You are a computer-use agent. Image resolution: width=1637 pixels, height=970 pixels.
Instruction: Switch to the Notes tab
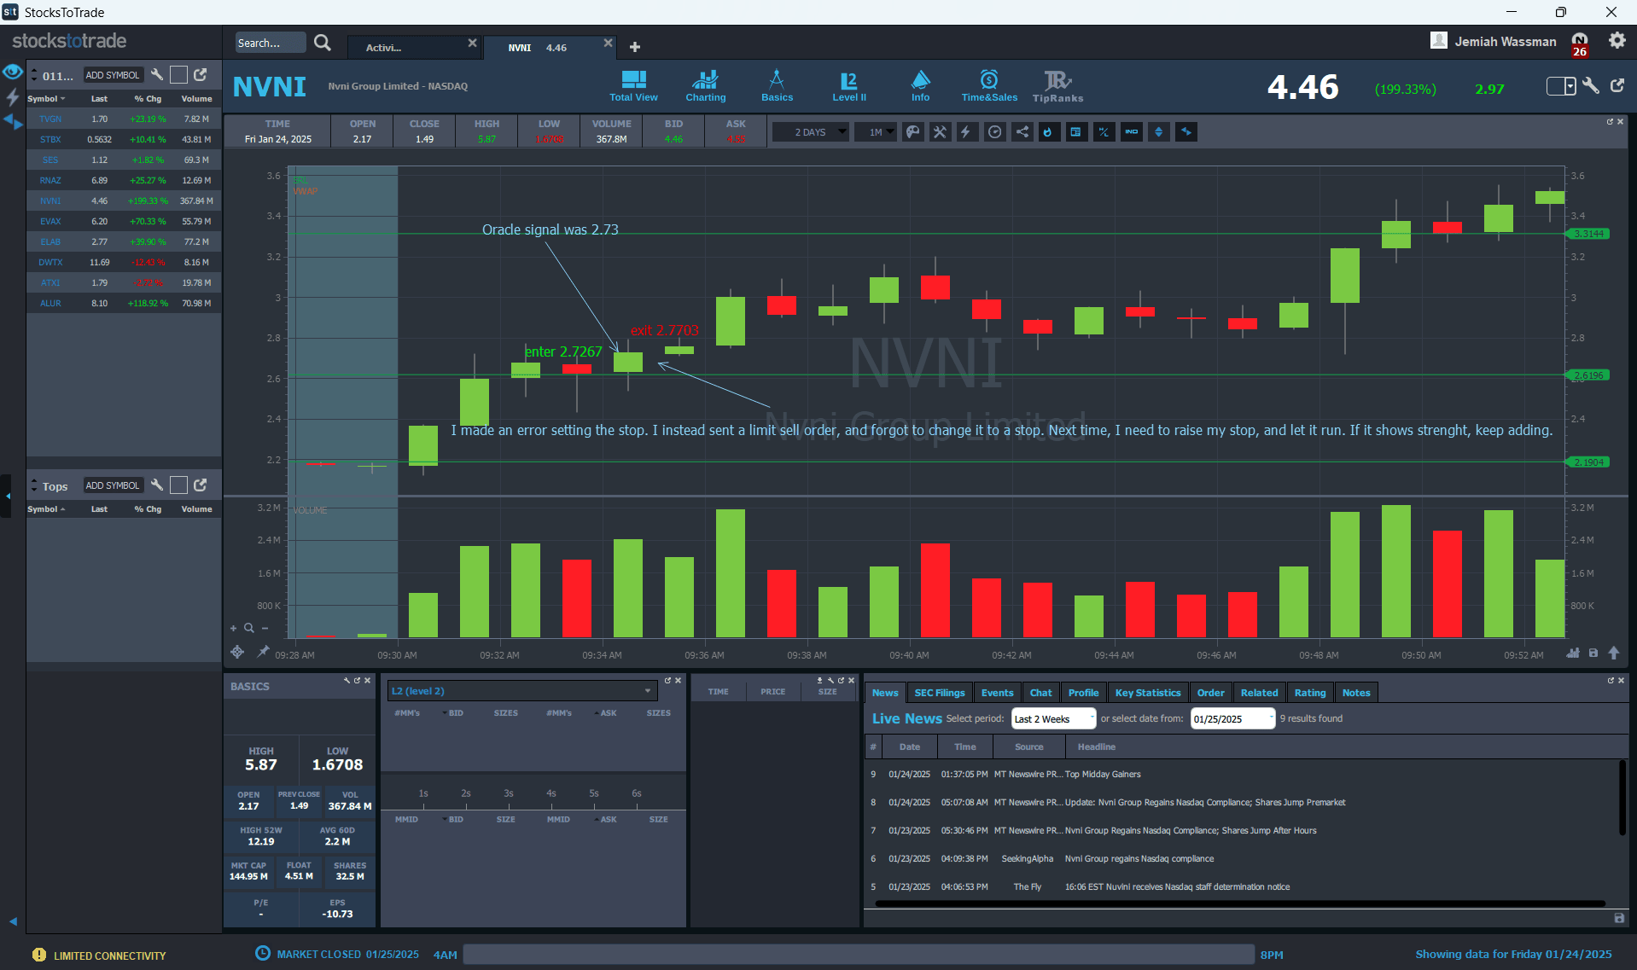coord(1356,693)
